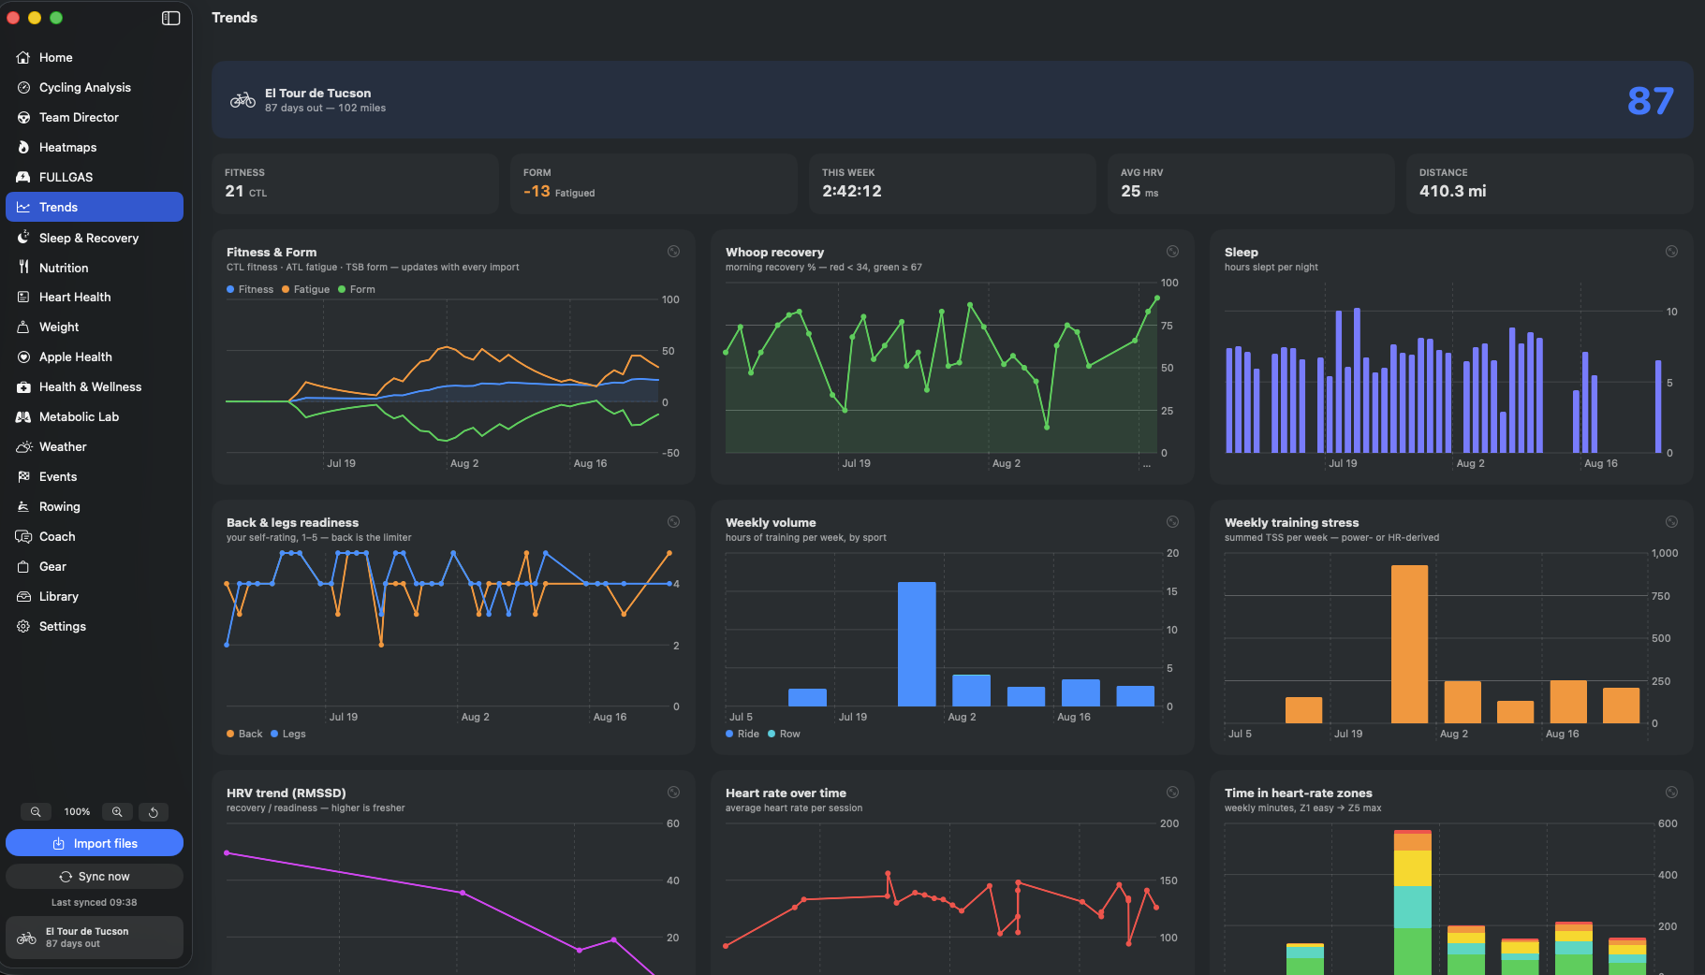Click the tallest blue Weekly volume bar
This screenshot has width=1705, height=975.
click(917, 644)
